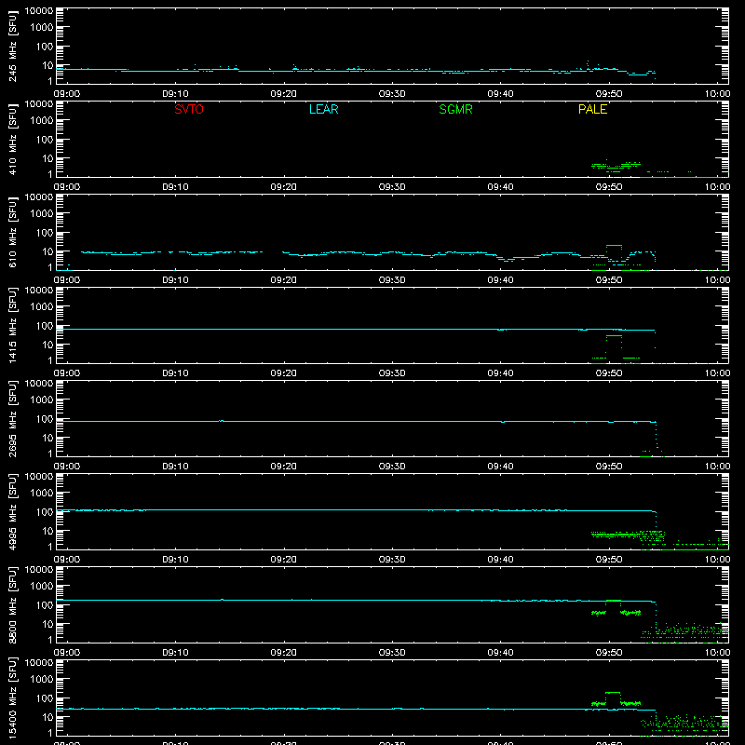745x745 pixels.
Task: Click the 100 y-tick of the 610 MHz plot
Action: [45, 233]
